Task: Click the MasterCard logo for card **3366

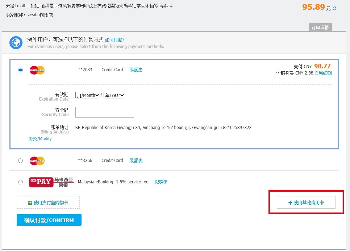Action: (37, 161)
